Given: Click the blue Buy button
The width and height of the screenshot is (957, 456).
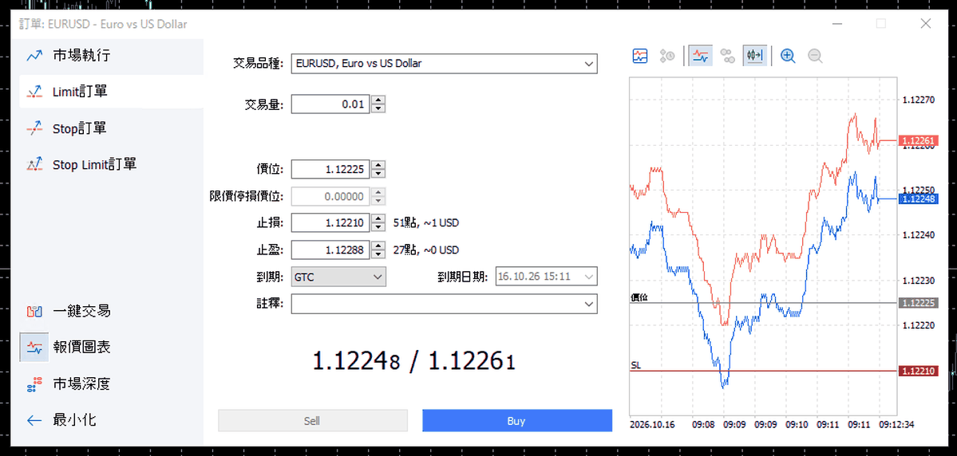Looking at the screenshot, I should (517, 421).
